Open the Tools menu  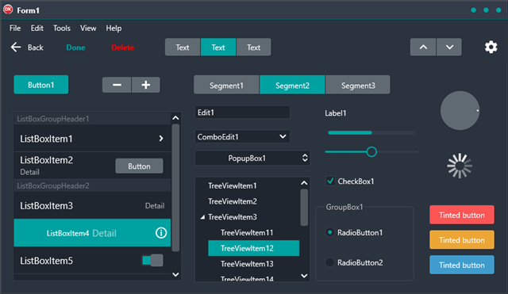pos(62,29)
